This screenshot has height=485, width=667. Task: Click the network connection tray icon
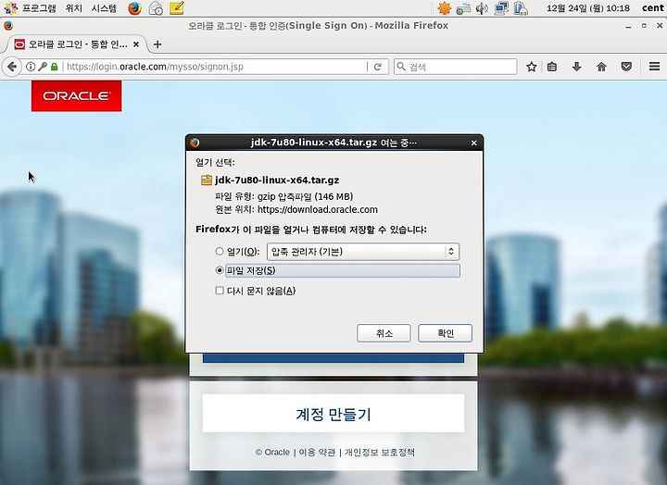point(501,8)
